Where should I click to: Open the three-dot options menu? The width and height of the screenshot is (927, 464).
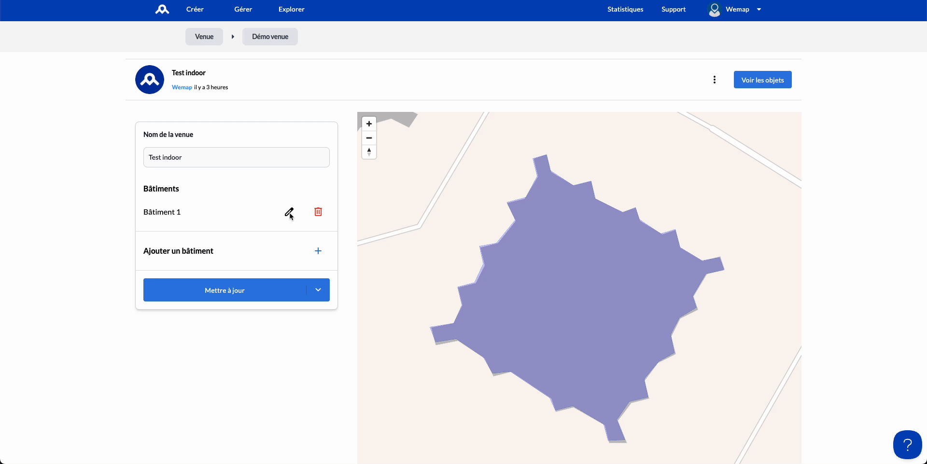pos(715,80)
